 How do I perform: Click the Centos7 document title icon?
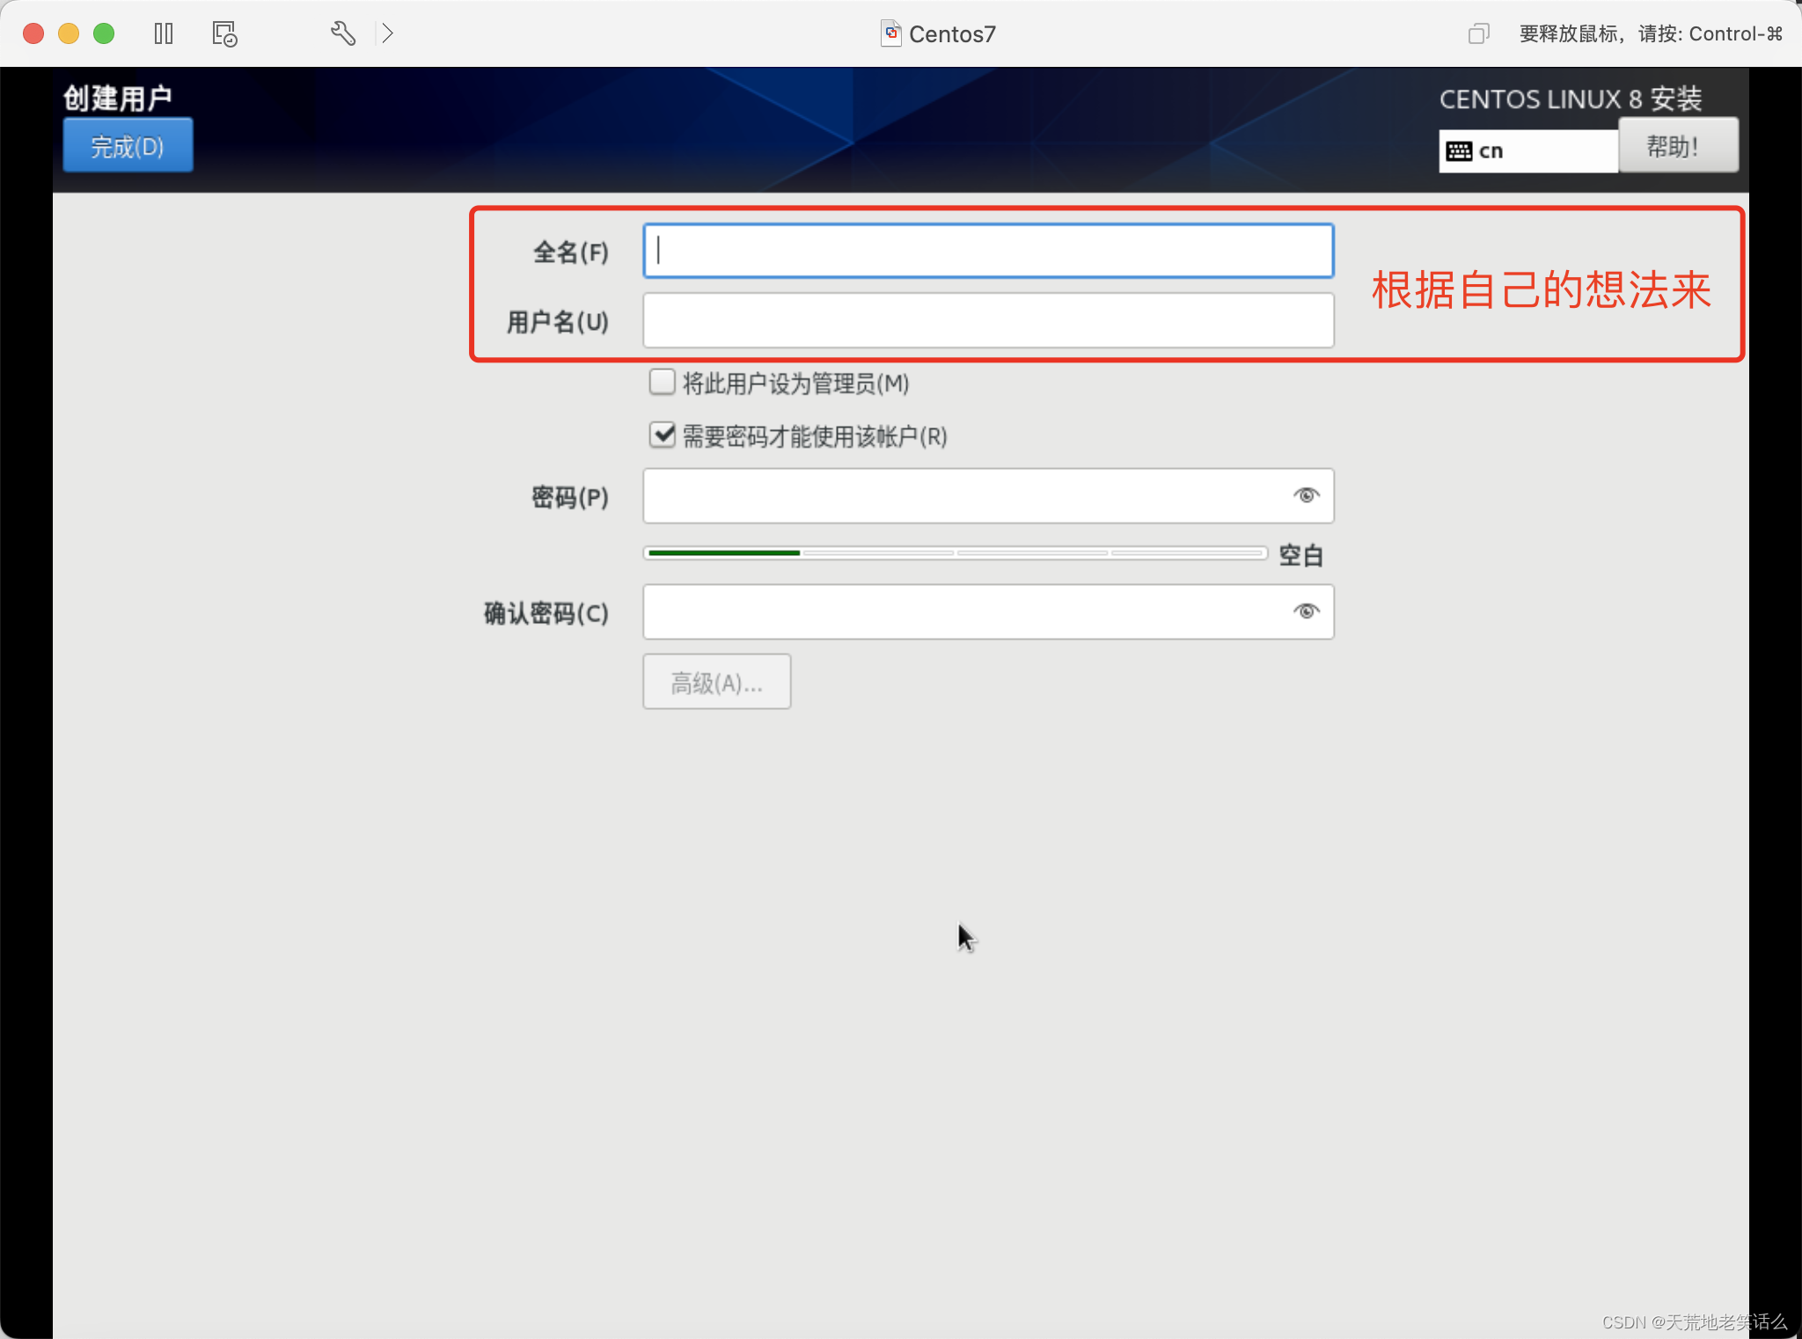pos(890,33)
